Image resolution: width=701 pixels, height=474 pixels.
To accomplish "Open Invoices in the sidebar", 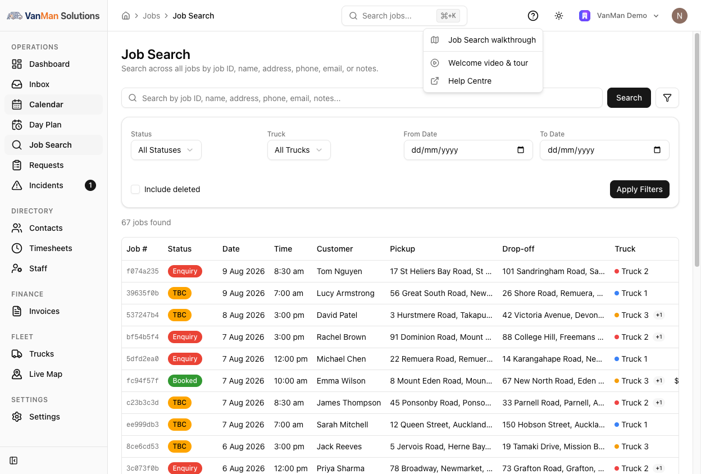I will point(54,311).
